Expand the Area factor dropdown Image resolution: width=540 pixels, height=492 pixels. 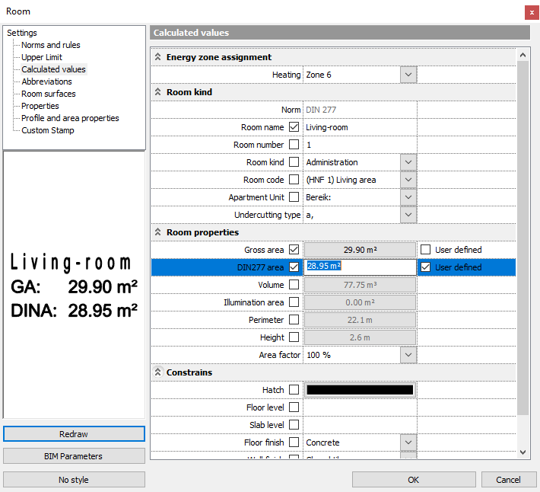click(408, 355)
